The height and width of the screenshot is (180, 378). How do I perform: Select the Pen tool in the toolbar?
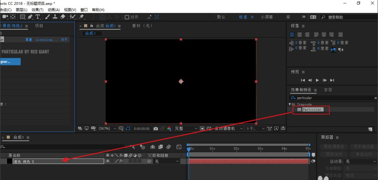(30, 17)
